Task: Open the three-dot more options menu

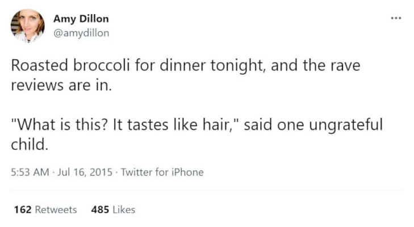Action: coord(396,18)
